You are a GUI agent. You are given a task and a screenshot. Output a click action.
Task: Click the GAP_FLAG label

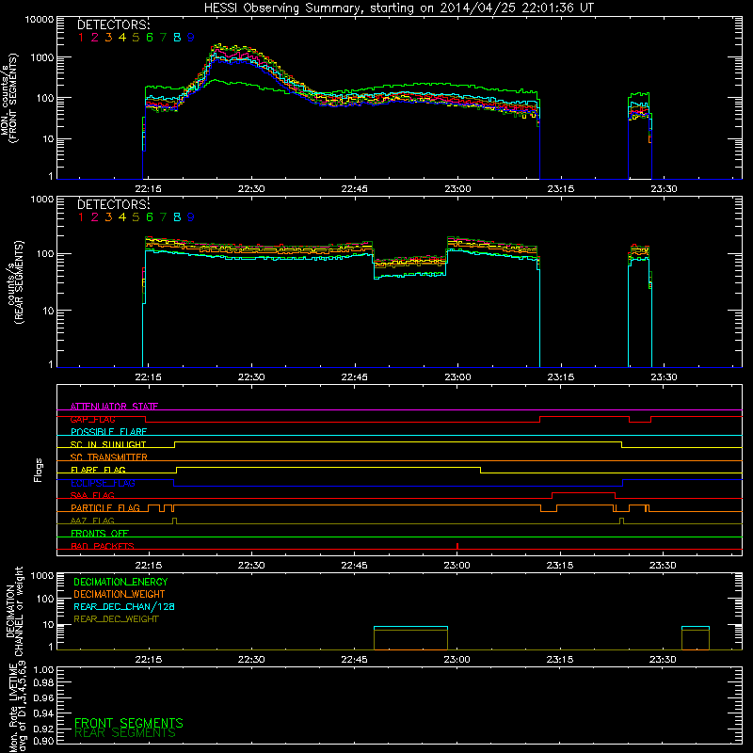(92, 419)
